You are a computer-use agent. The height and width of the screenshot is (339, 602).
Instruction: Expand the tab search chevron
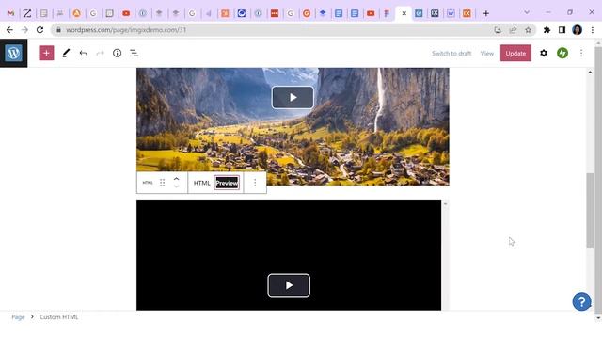point(527,12)
